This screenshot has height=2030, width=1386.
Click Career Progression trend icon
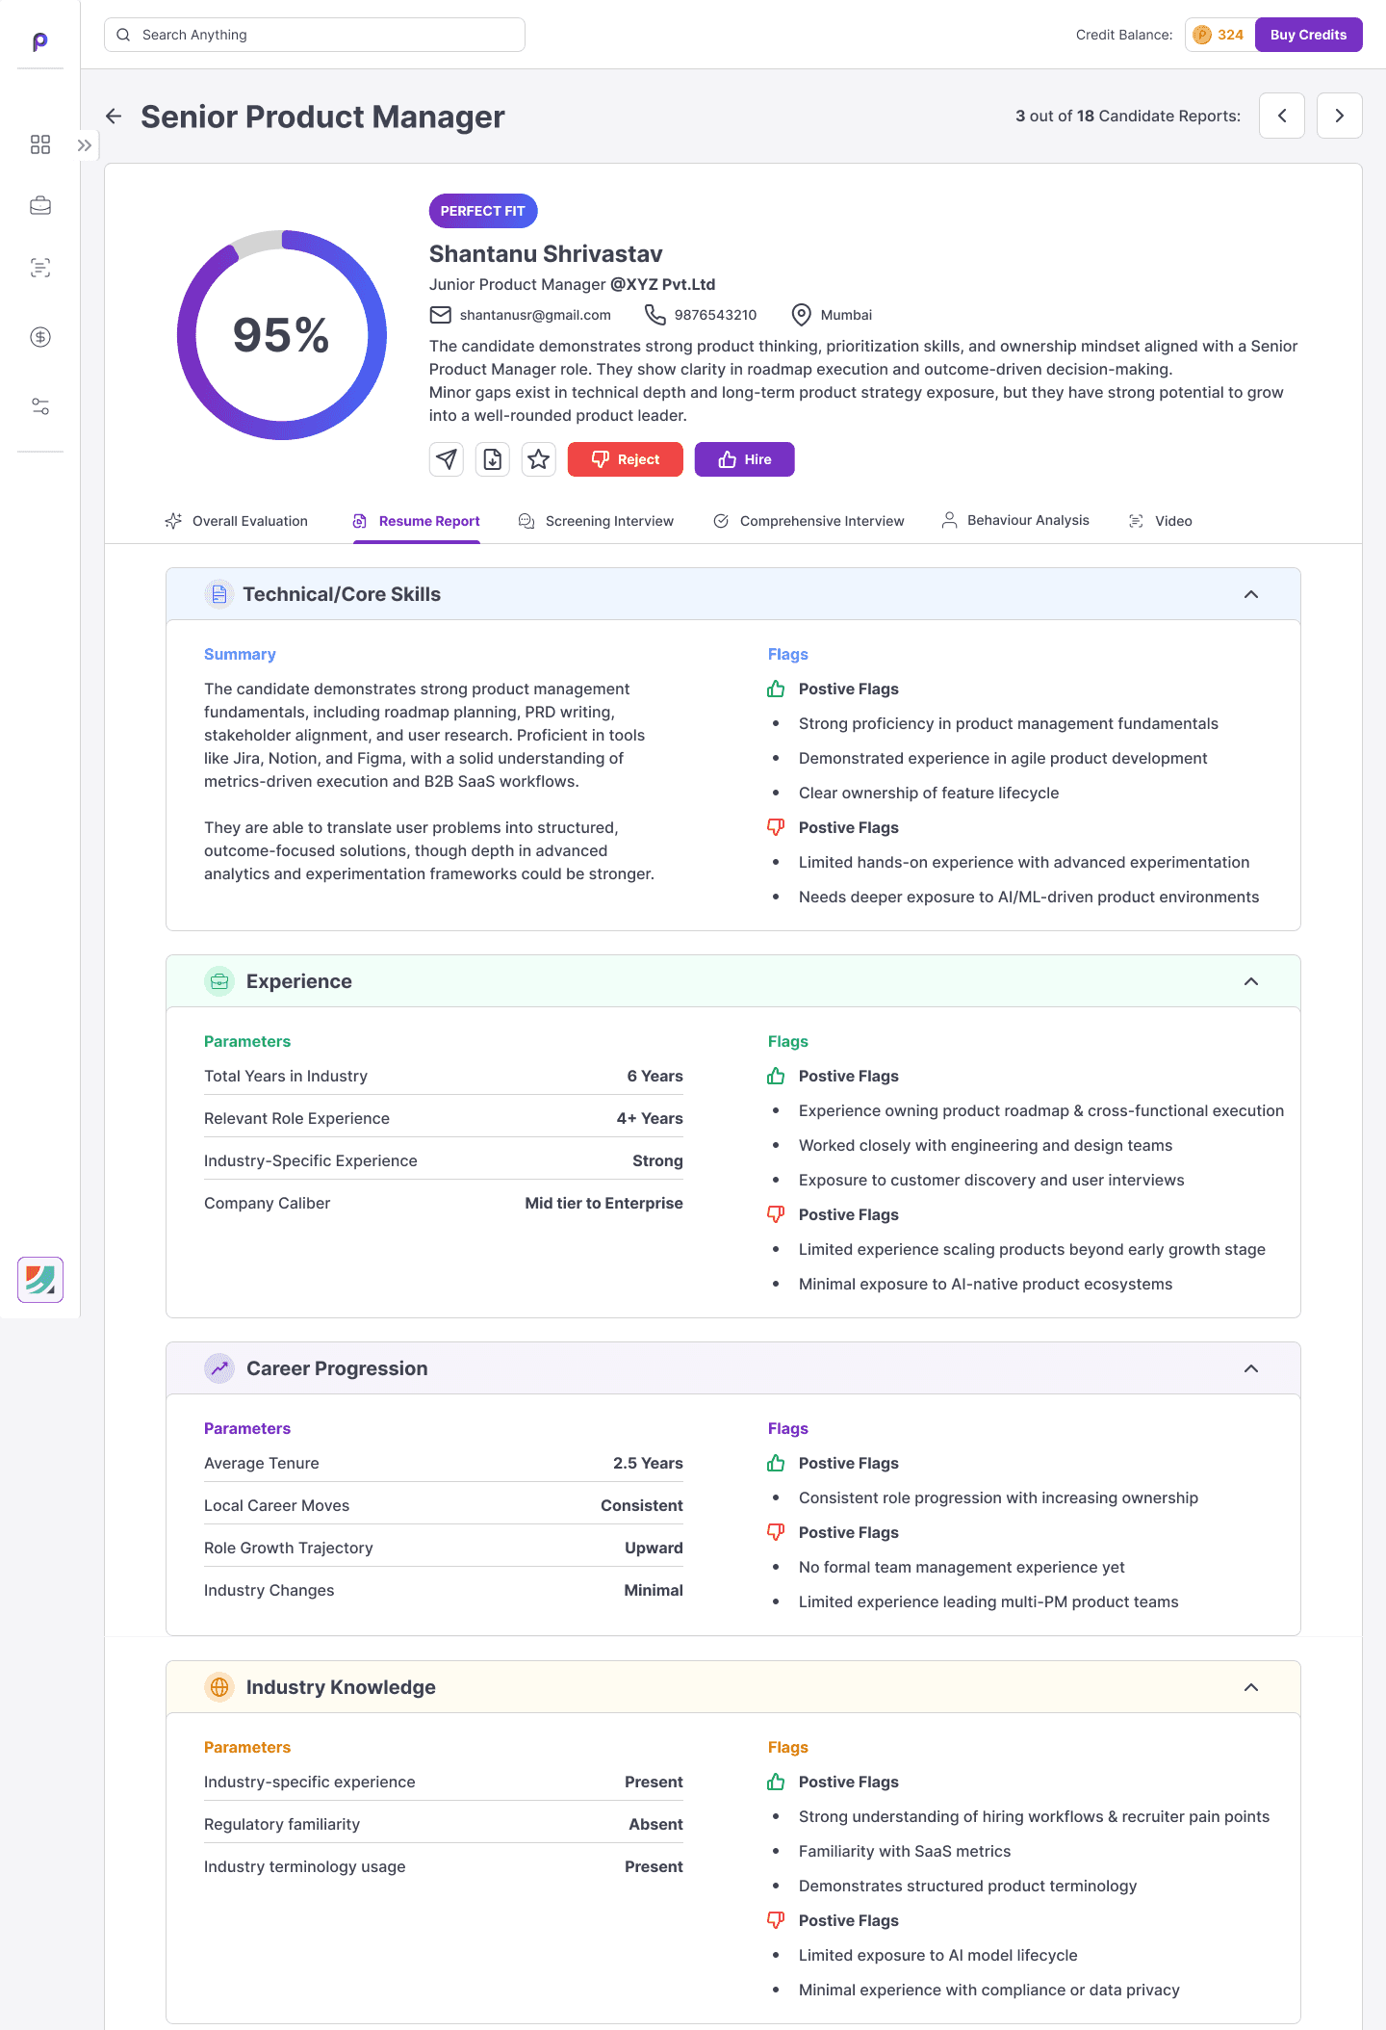point(219,1368)
